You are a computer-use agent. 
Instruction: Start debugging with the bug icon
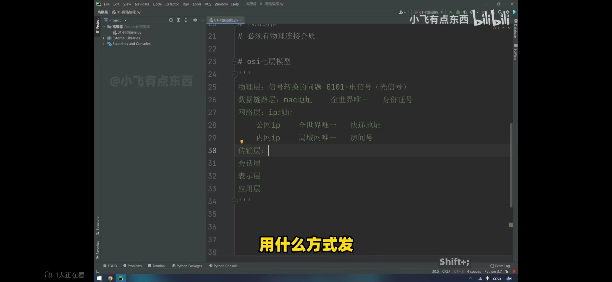pos(458,12)
